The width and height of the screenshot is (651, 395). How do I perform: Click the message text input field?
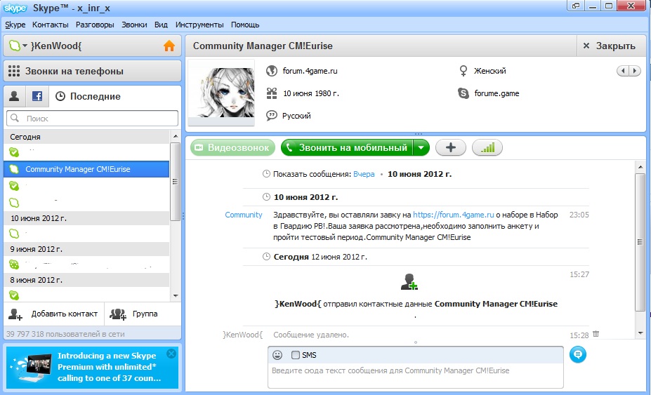(x=416, y=375)
